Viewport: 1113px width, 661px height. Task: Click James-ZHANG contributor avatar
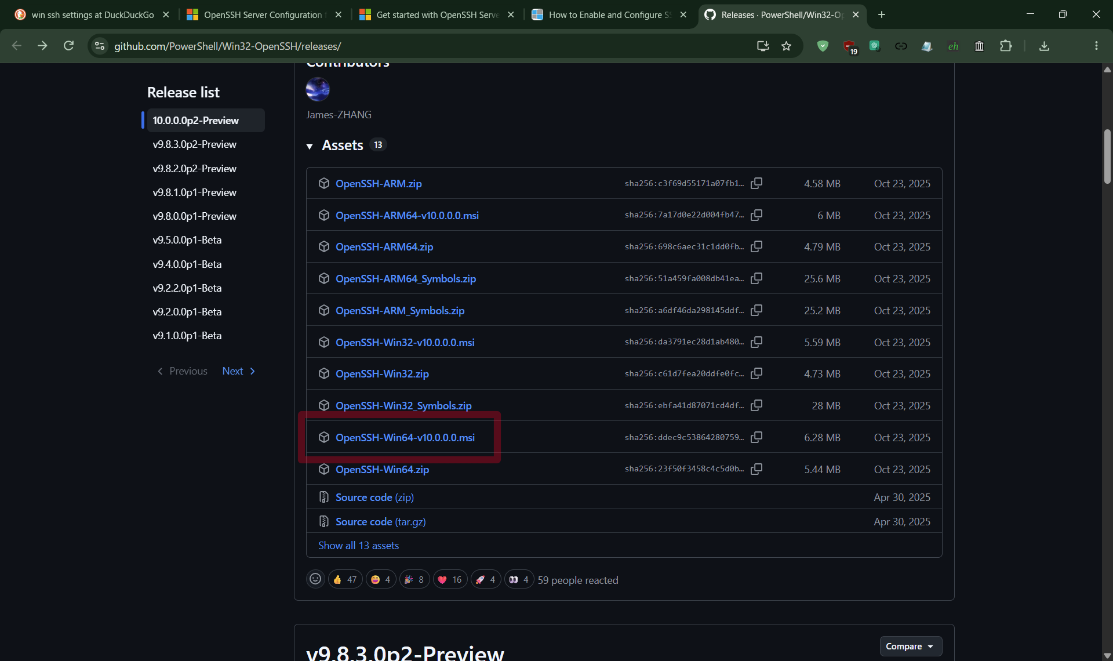click(318, 89)
